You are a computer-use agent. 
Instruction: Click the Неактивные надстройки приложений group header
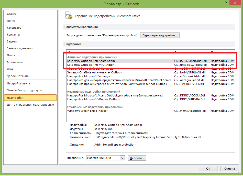[94, 92]
